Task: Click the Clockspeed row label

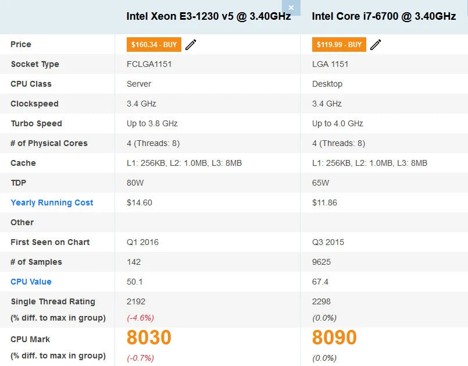Action: [34, 104]
